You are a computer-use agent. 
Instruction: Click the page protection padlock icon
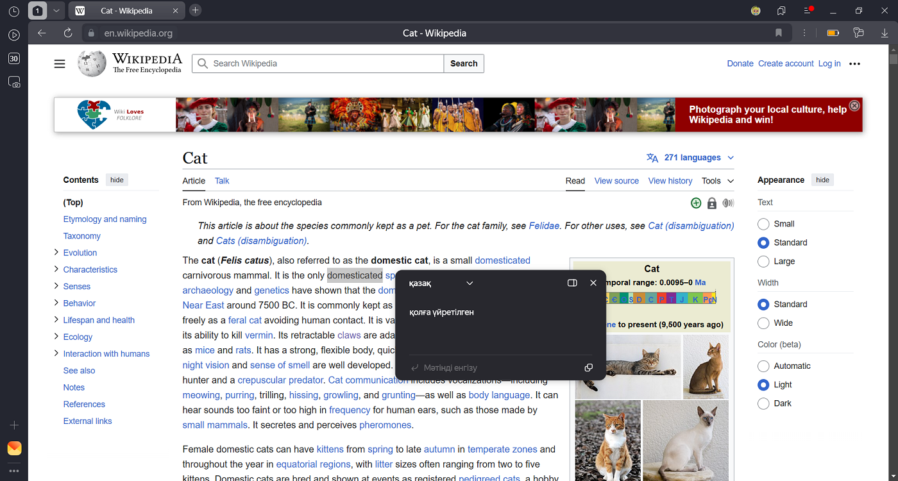tap(711, 203)
